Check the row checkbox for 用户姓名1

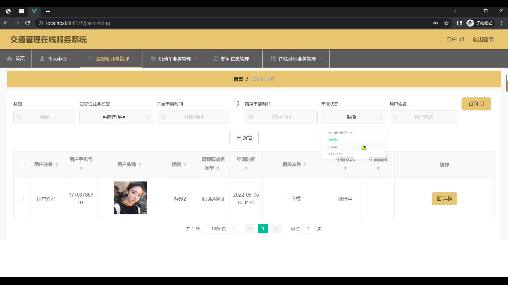pos(21,199)
